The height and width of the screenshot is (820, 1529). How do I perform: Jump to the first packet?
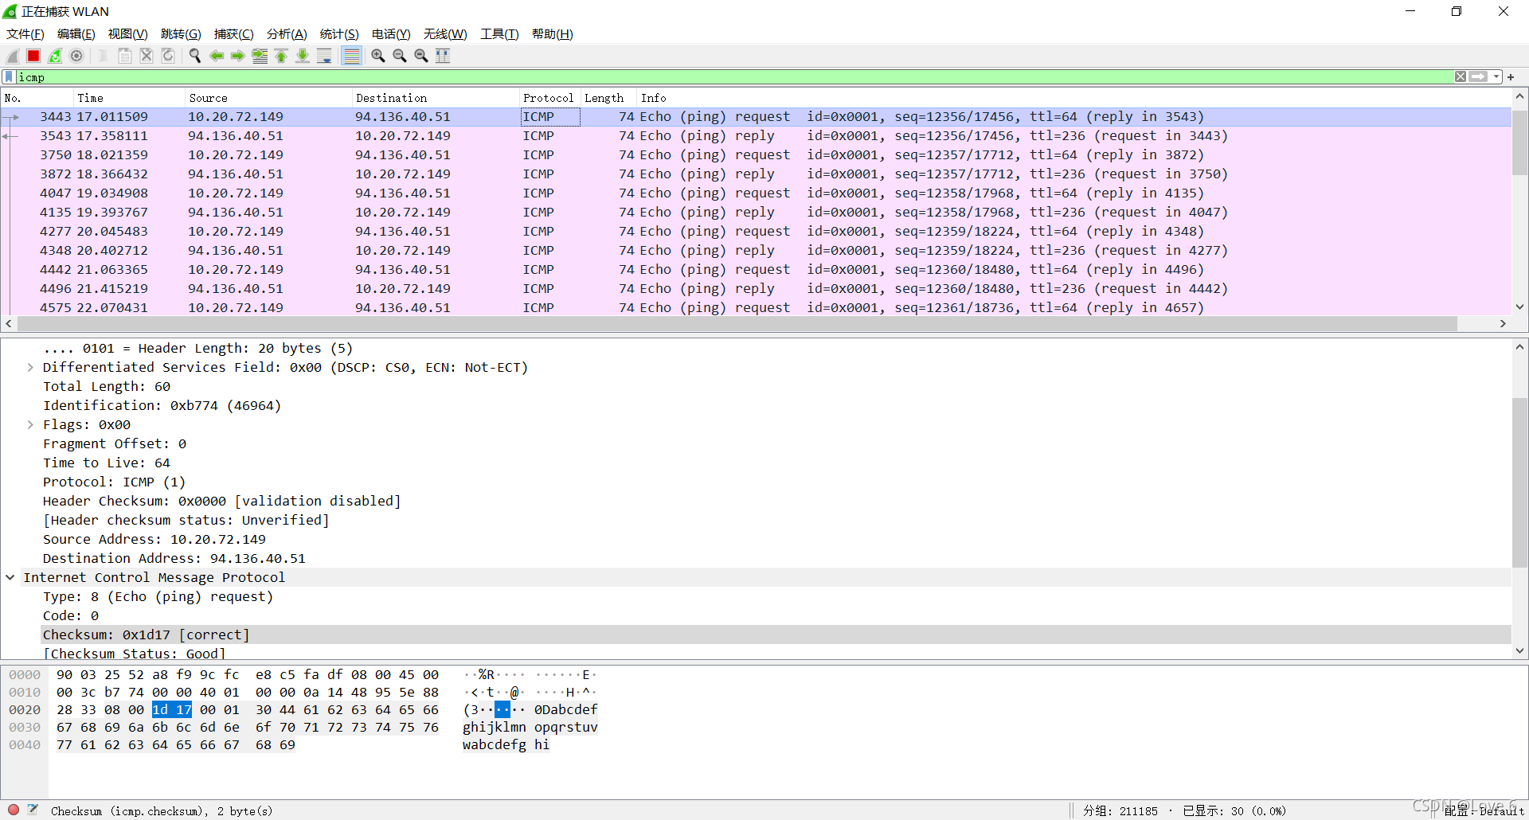281,56
